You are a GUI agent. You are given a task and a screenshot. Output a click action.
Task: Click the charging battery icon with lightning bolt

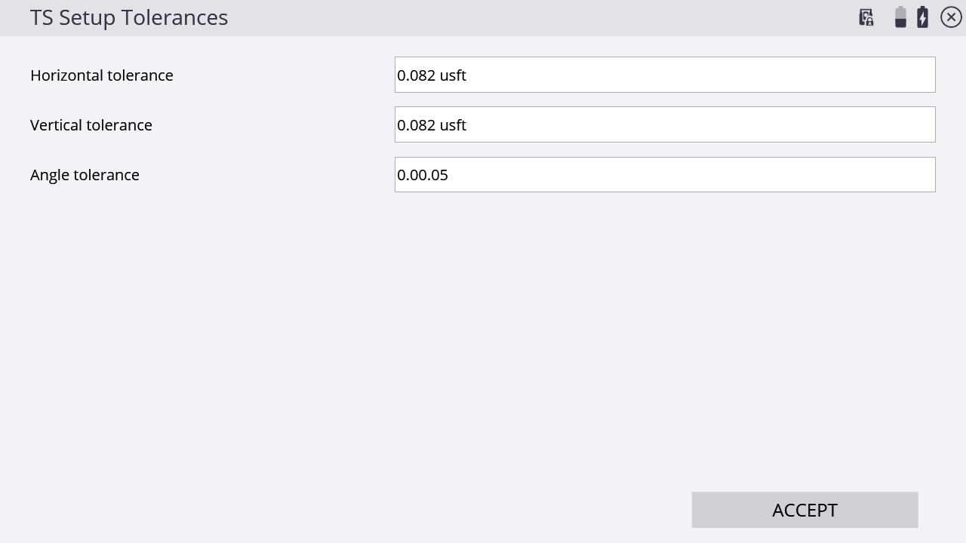pyautogui.click(x=923, y=17)
